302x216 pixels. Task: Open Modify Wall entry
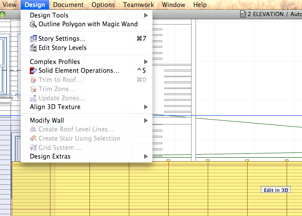pos(86,120)
